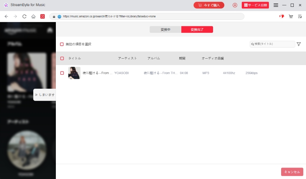Click the オーディオ品質 column header
The image size is (306, 179).
[x=213, y=58]
